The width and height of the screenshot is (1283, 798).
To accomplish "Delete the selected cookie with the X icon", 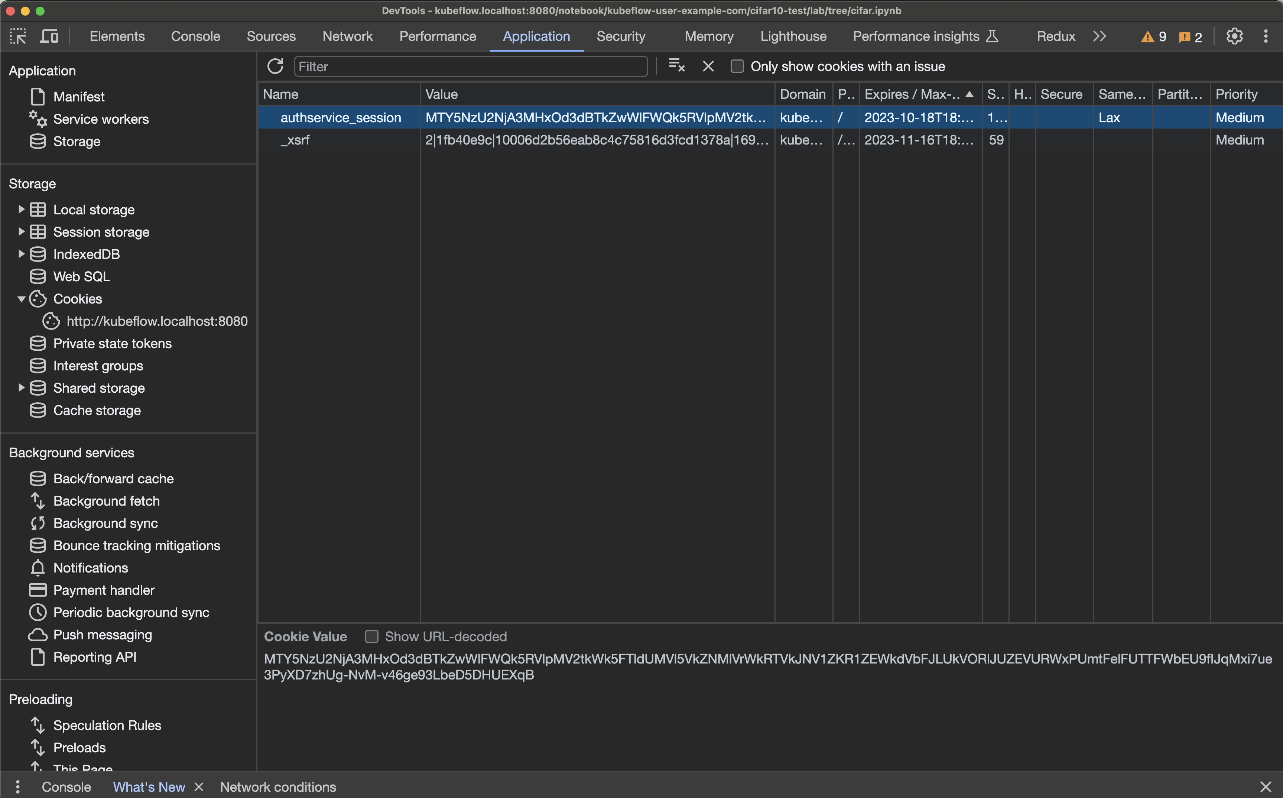I will click(x=708, y=66).
